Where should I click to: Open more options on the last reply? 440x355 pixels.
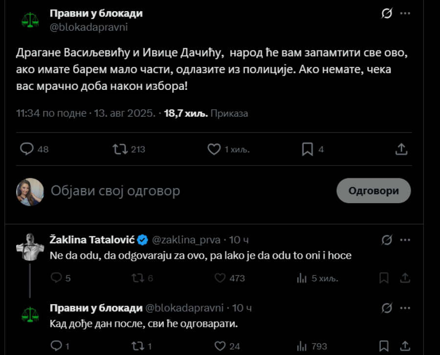405,308
